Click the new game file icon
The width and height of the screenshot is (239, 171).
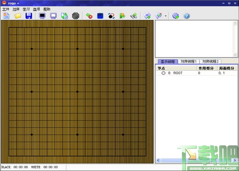pos(6,16)
